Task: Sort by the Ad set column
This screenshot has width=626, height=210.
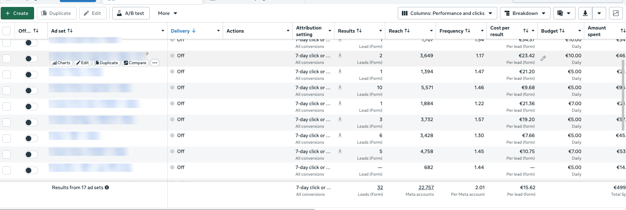Action: (70, 31)
